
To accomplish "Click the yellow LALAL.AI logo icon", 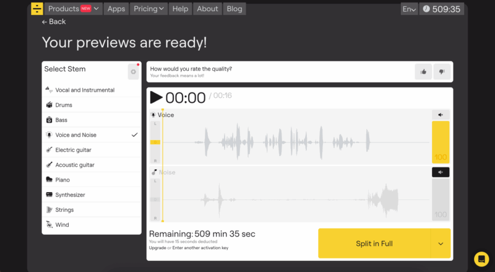I will pos(37,9).
